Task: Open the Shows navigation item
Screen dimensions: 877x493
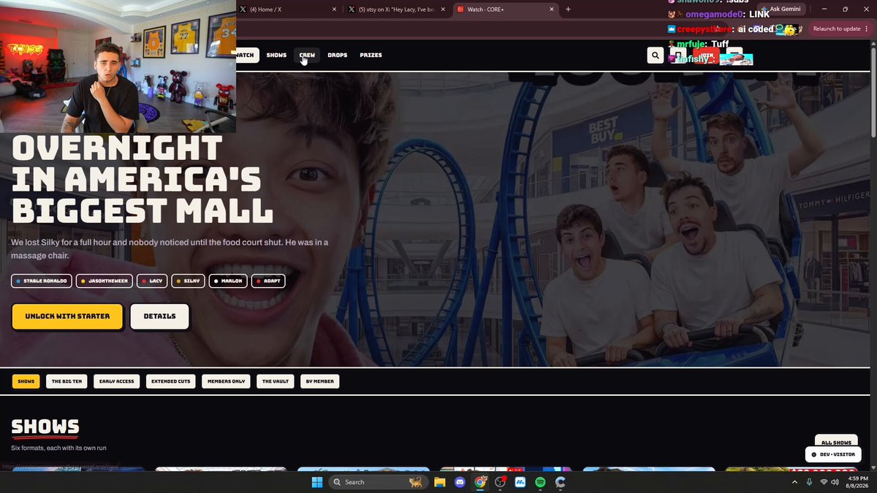Action: pos(276,56)
